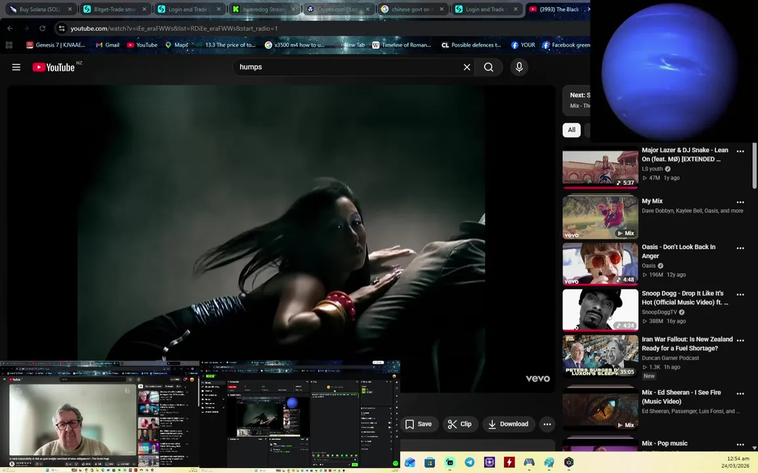
Task: Save the video to a playlist
Action: 418,424
